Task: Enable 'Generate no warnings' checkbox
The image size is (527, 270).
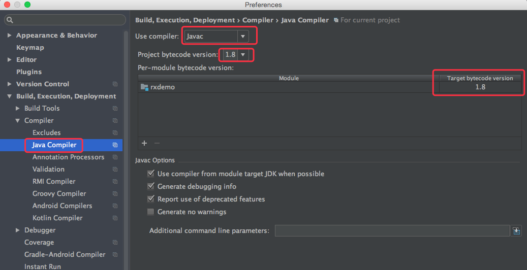Action: (x=150, y=212)
